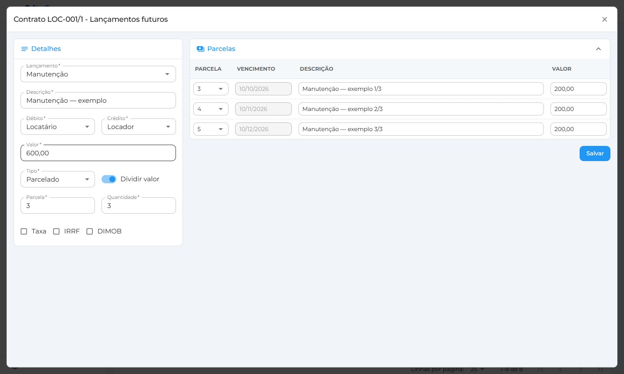The width and height of the screenshot is (624, 374).
Task: Click the Detalhes panel lines icon
Action: click(25, 49)
